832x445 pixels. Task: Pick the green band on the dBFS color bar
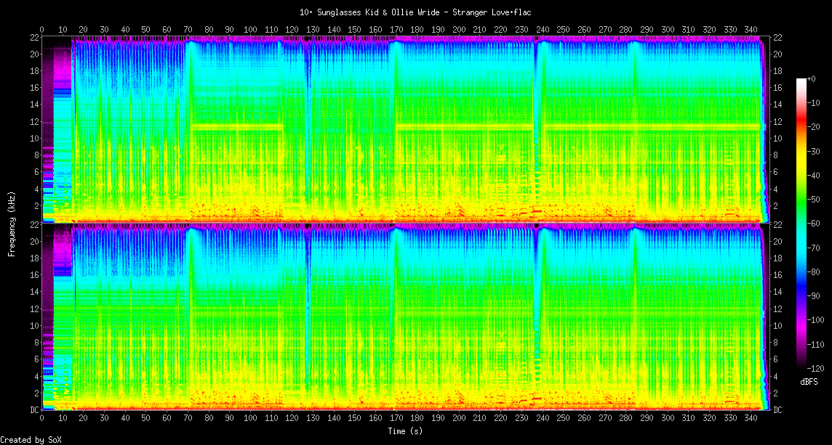pos(801,225)
